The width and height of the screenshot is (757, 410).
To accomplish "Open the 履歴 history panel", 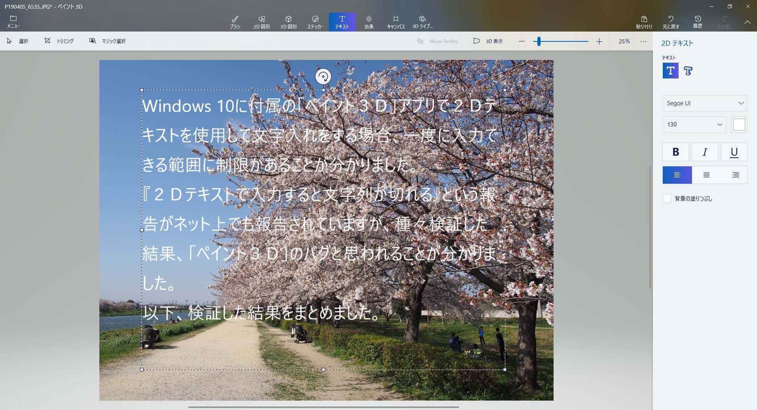I will click(x=698, y=22).
